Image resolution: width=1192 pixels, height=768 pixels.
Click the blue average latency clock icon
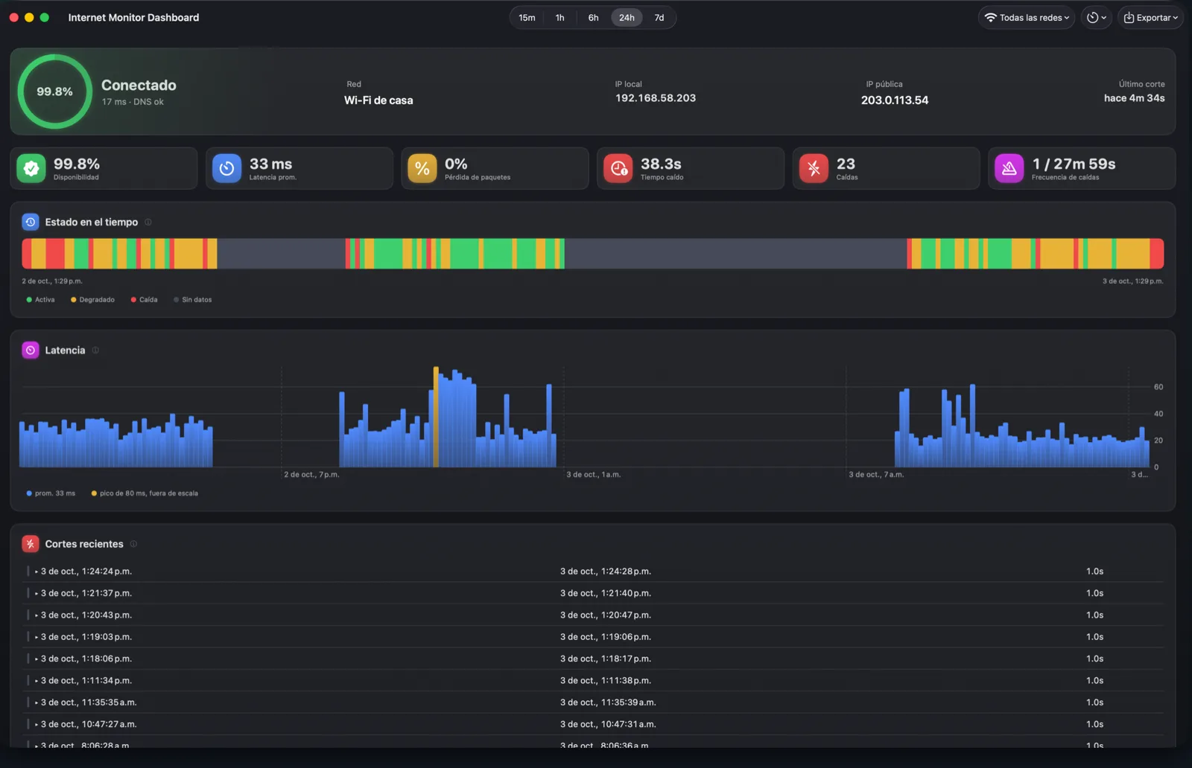pos(227,168)
